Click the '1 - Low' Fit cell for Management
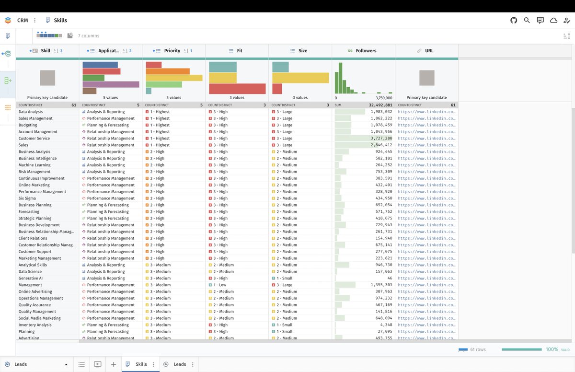The height and width of the screenshot is (372, 575). click(x=237, y=285)
